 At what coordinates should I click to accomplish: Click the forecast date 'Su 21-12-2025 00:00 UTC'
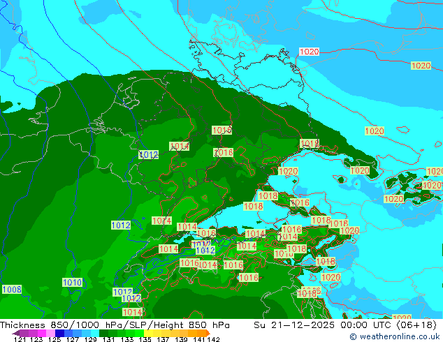click(324, 325)
